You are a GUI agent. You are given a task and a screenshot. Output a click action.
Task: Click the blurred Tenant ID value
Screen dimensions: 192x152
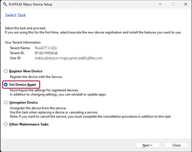click(x=46, y=53)
